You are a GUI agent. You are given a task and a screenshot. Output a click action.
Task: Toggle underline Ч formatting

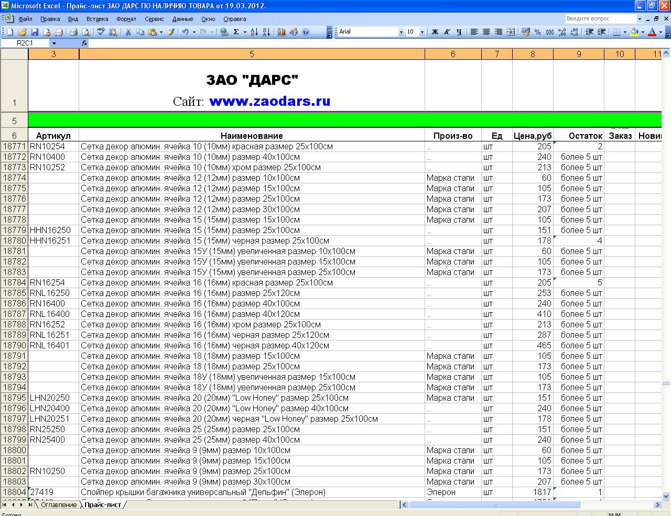(459, 32)
